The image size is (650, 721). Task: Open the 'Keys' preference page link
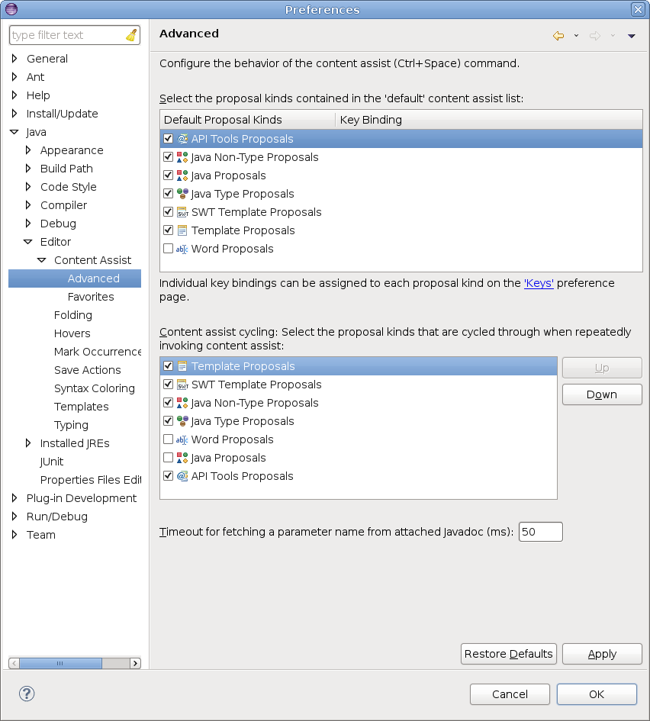pyautogui.click(x=539, y=283)
